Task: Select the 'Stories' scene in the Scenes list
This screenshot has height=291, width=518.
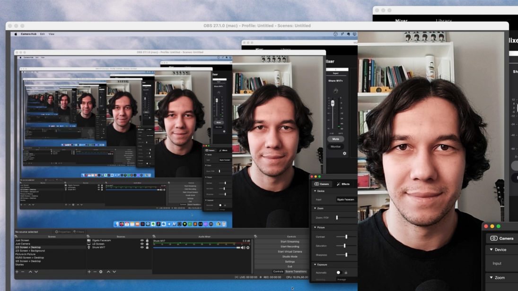Action: click(x=19, y=265)
